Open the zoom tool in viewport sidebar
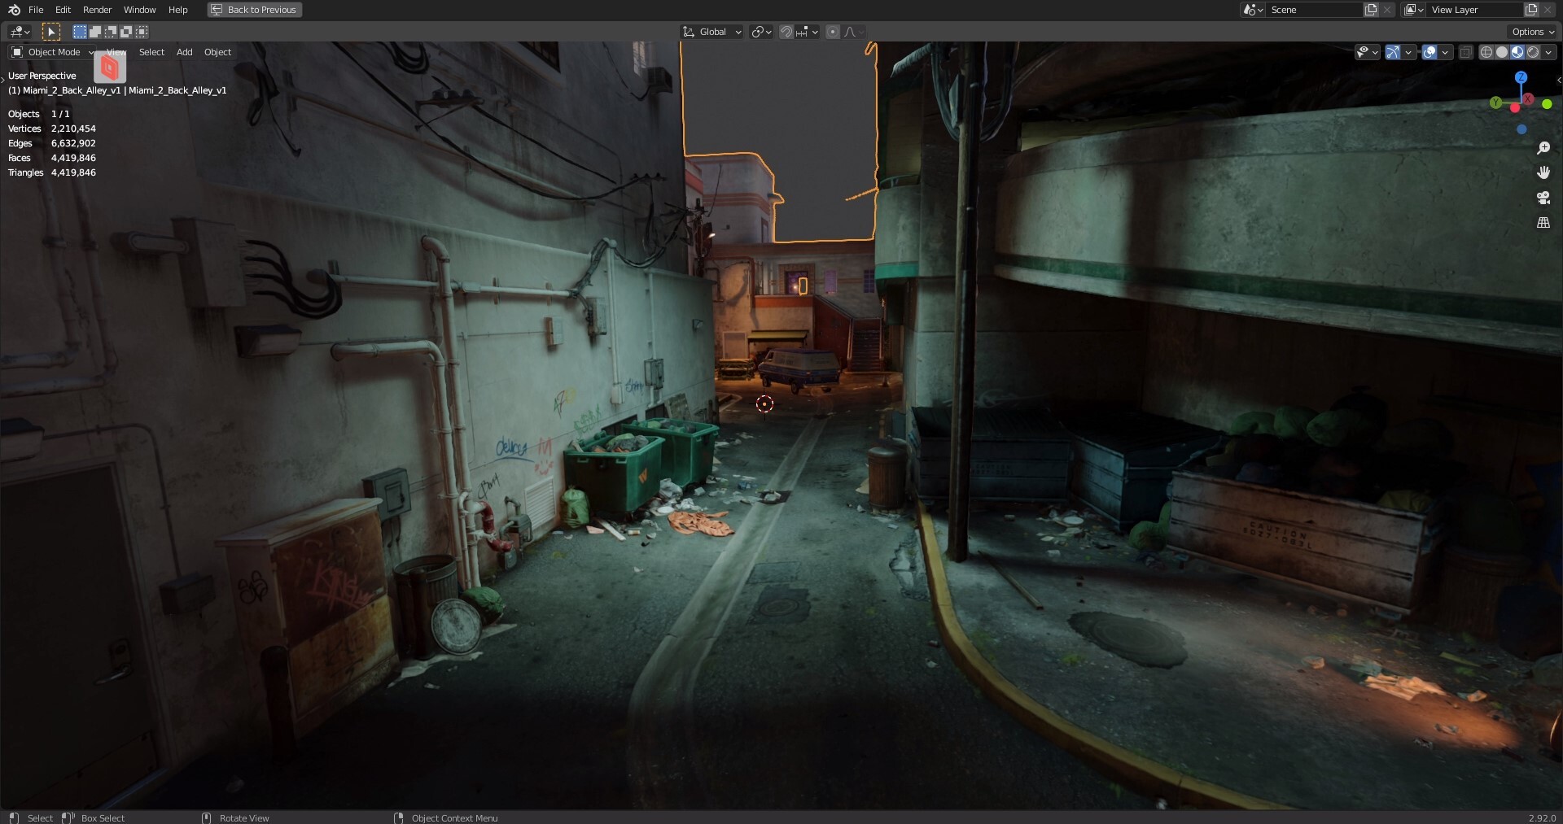This screenshot has height=824, width=1563. click(1543, 148)
